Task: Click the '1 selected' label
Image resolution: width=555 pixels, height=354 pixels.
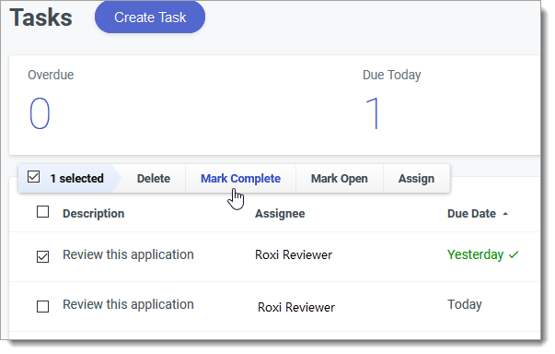Action: click(76, 178)
